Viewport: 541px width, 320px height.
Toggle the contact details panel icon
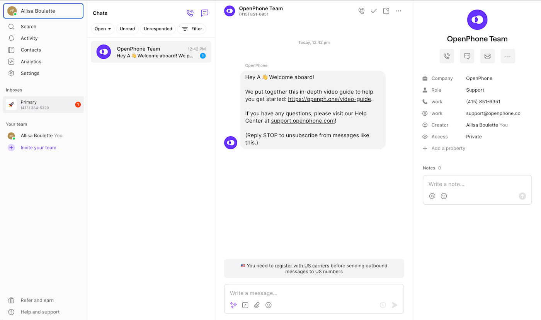click(386, 11)
